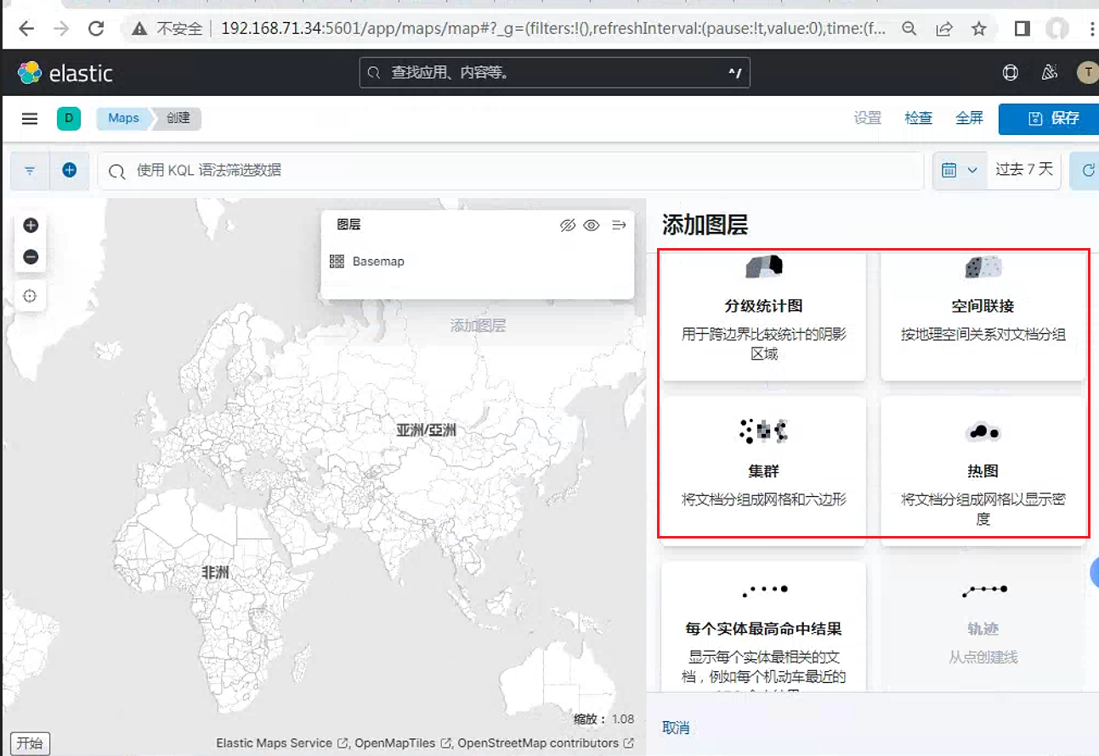This screenshot has height=756, width=1099.
Task: Zoom out on the map
Action: click(x=31, y=257)
